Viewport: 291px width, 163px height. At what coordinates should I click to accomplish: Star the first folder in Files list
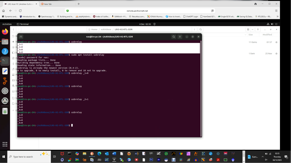pos(276,42)
